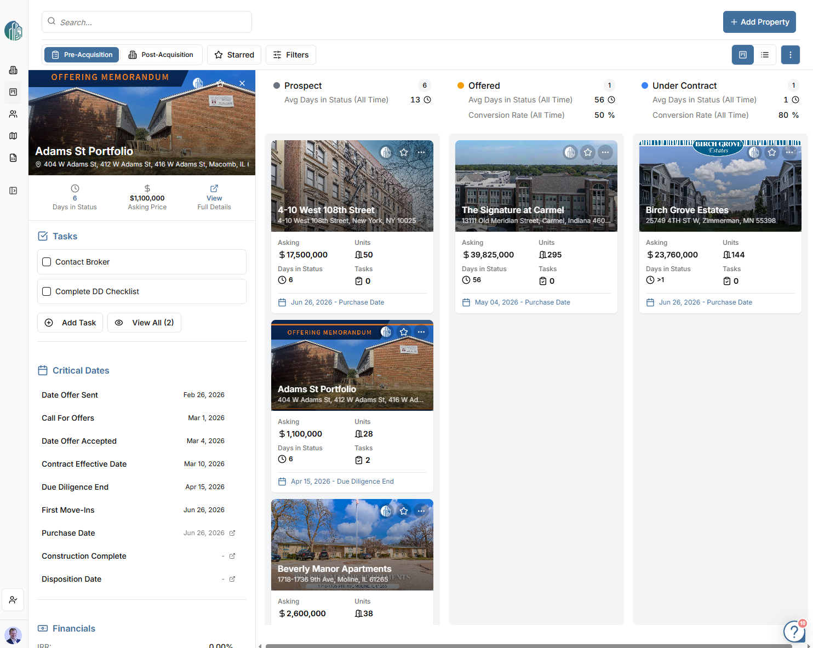Open the help question mark widget
Viewport: 813px width, 648px height.
click(x=794, y=632)
